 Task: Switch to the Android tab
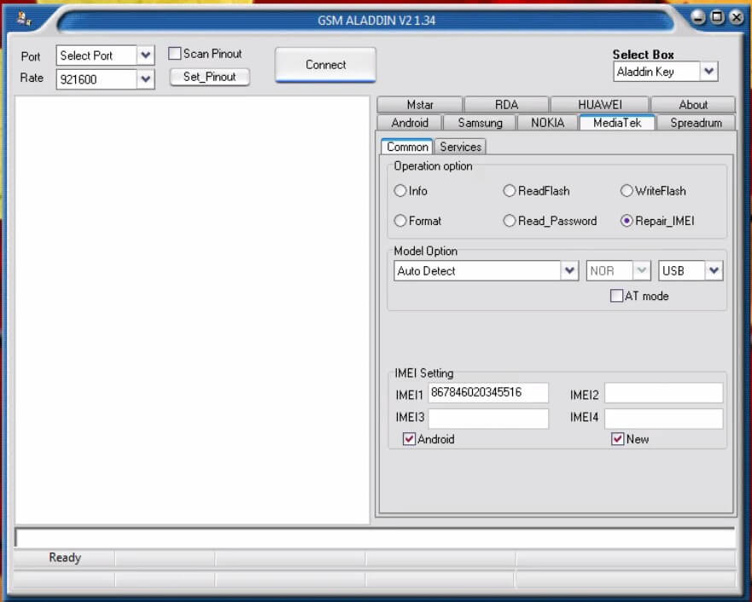pos(411,122)
